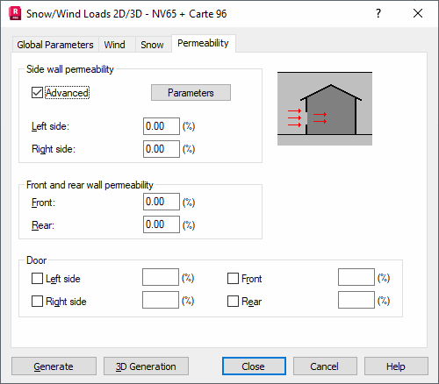Click the building wind permeability diagram
This screenshot has height=384, width=439.
pos(325,109)
